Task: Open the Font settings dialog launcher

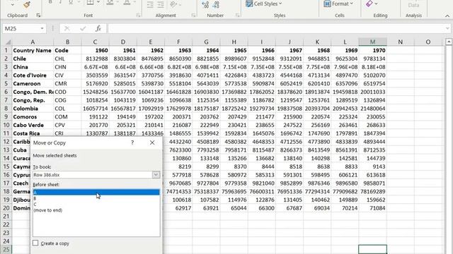Action: point(139,16)
